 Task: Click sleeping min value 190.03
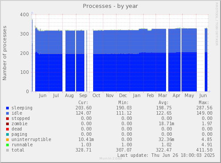124,108
